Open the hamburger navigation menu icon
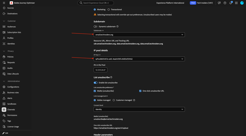The height and width of the screenshot is (136, 246). (4, 3)
